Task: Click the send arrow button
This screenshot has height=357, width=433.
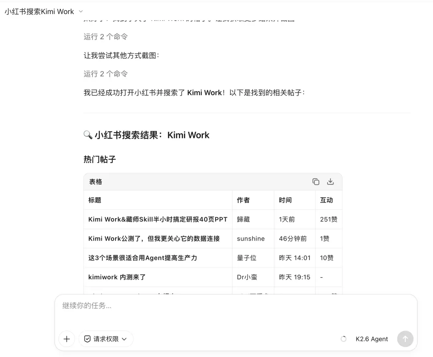Action: pos(405,339)
